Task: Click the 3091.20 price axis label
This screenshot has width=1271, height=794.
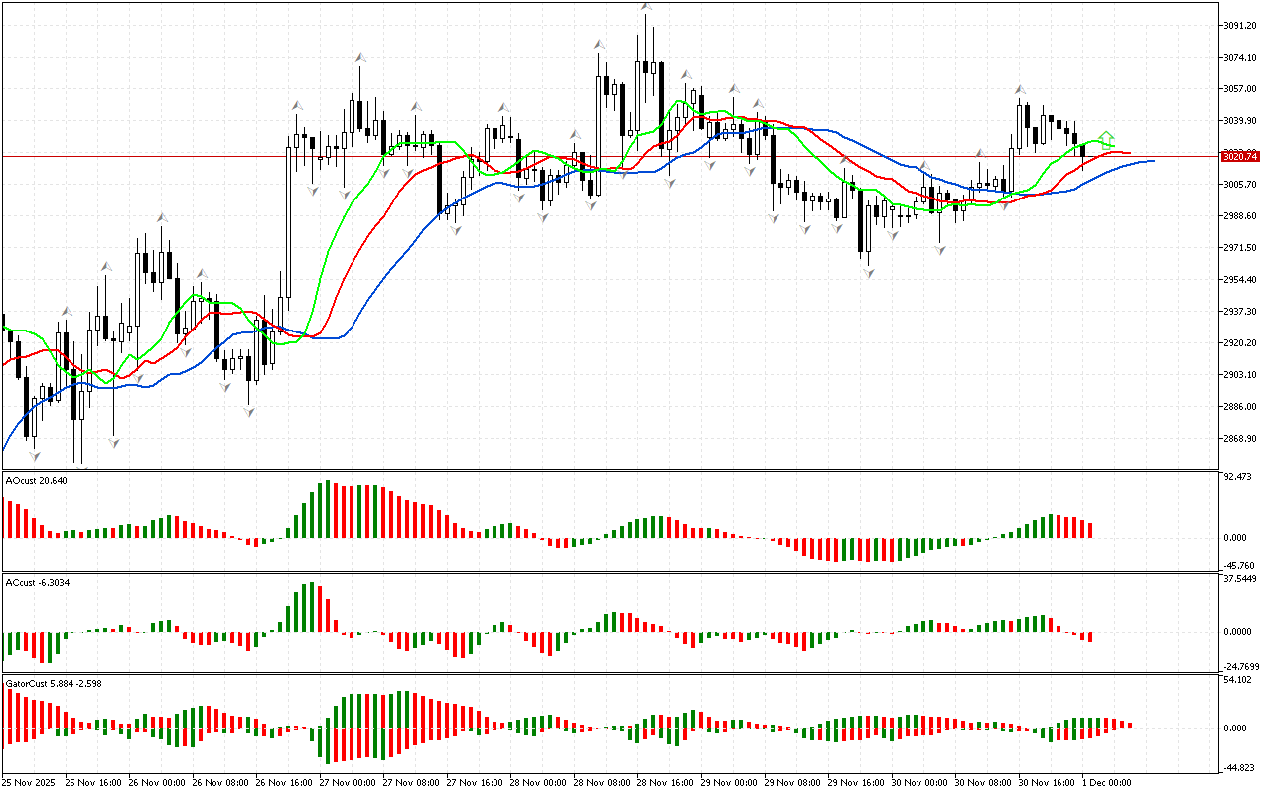Action: coord(1239,26)
